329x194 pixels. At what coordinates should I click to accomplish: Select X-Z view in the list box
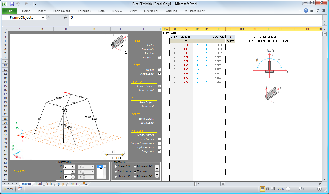tap(100, 169)
